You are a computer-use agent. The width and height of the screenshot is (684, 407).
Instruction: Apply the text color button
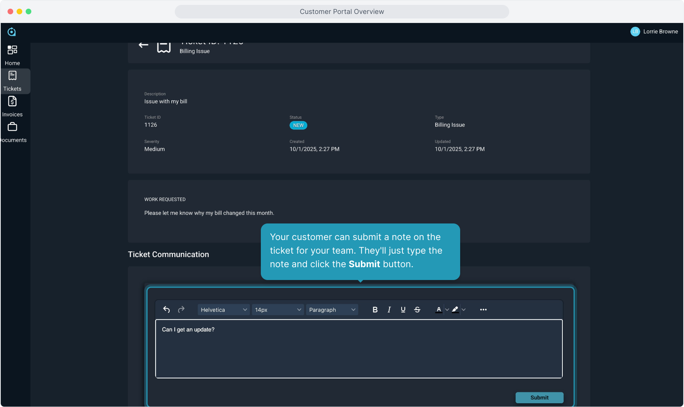(438, 309)
